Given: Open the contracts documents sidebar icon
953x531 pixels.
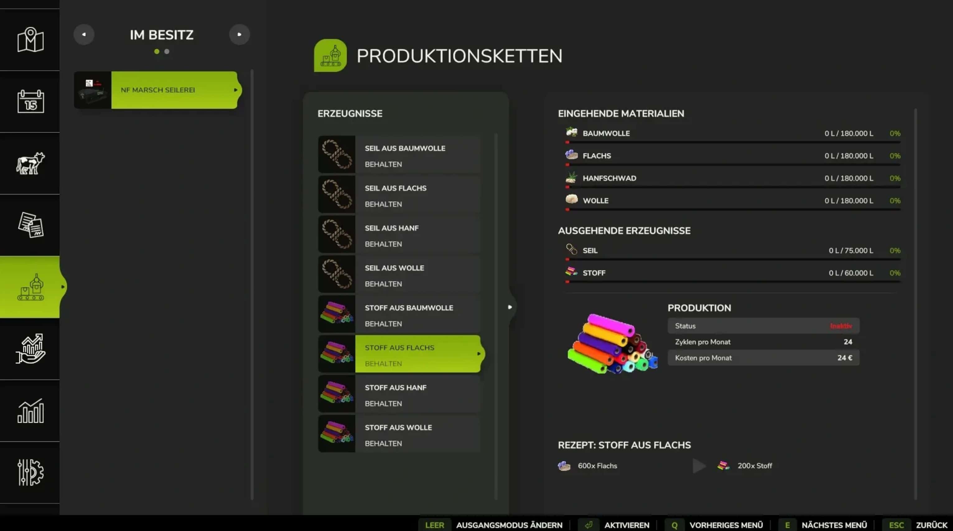Looking at the screenshot, I should pos(30,225).
